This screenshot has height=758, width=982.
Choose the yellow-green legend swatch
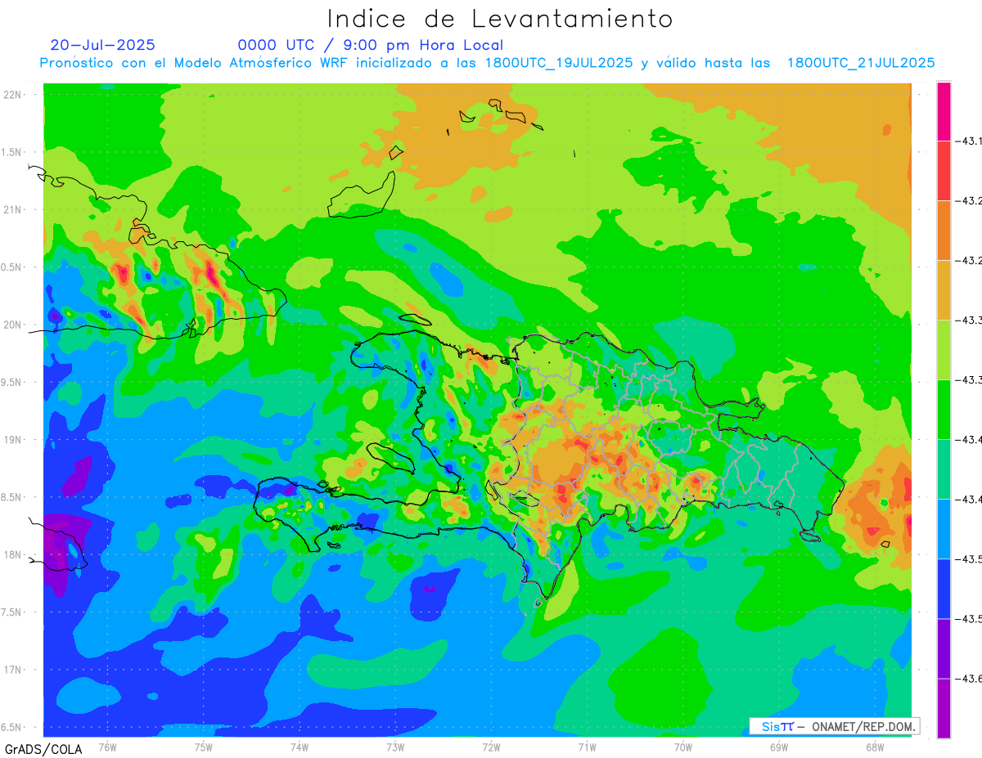pyautogui.click(x=944, y=350)
